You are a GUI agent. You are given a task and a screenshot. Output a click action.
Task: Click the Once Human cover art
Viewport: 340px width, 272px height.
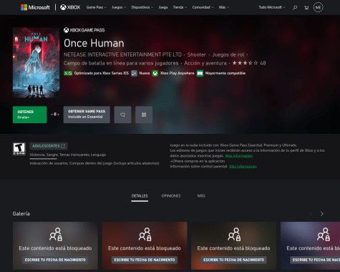36,63
